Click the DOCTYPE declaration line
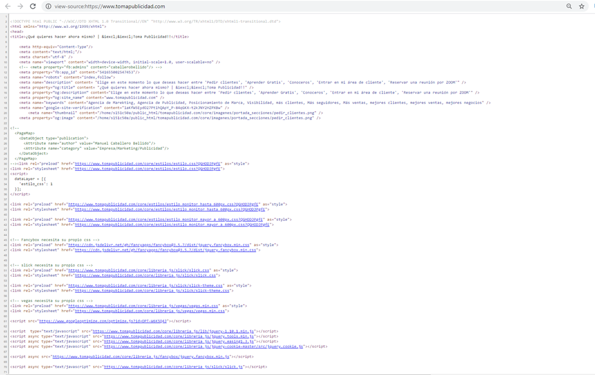Viewport: 595px width, 375px height. click(x=145, y=22)
